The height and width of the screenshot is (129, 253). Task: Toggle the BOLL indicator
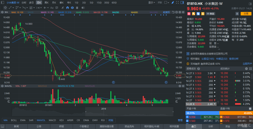pyautogui.click(x=14, y=120)
